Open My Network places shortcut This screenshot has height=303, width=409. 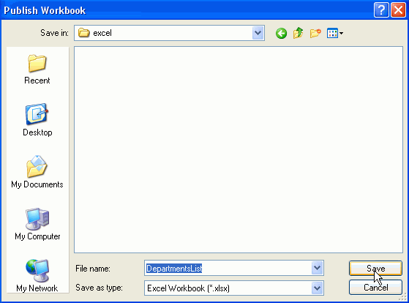[37, 276]
